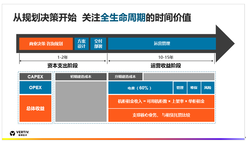
Task: Select the 风险 block
Action: 208,88
